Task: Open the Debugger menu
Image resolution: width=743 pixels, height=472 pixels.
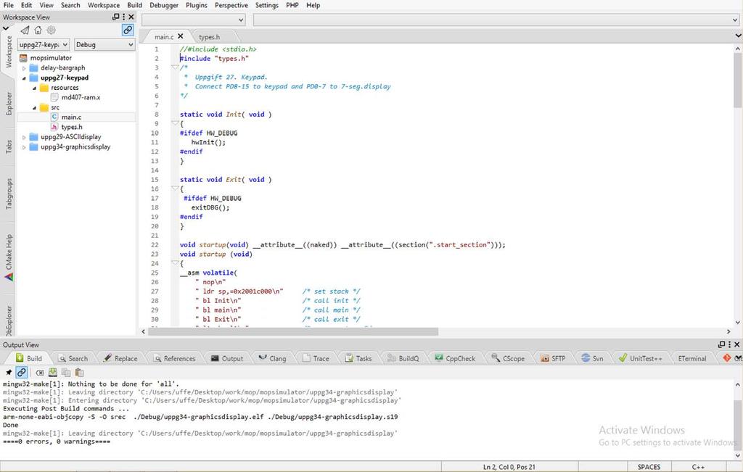Action: [164, 5]
